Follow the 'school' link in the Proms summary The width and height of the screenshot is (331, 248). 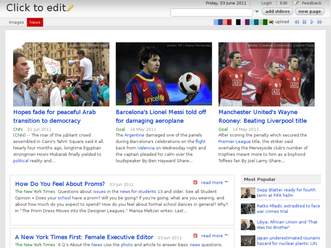[x=64, y=198]
